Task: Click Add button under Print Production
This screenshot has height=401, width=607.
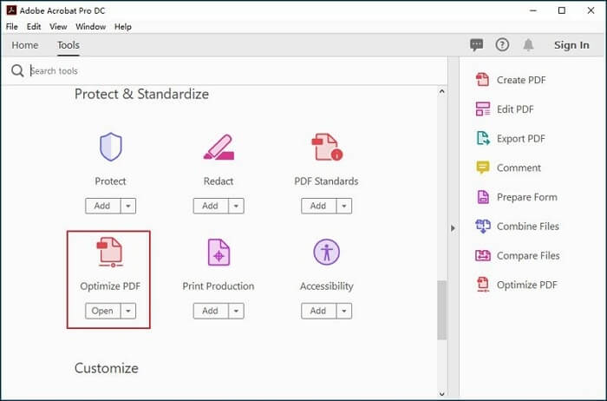Action: click(211, 311)
